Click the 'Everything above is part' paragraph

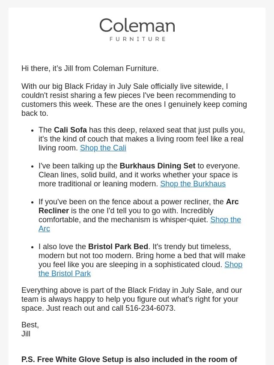click(131, 299)
